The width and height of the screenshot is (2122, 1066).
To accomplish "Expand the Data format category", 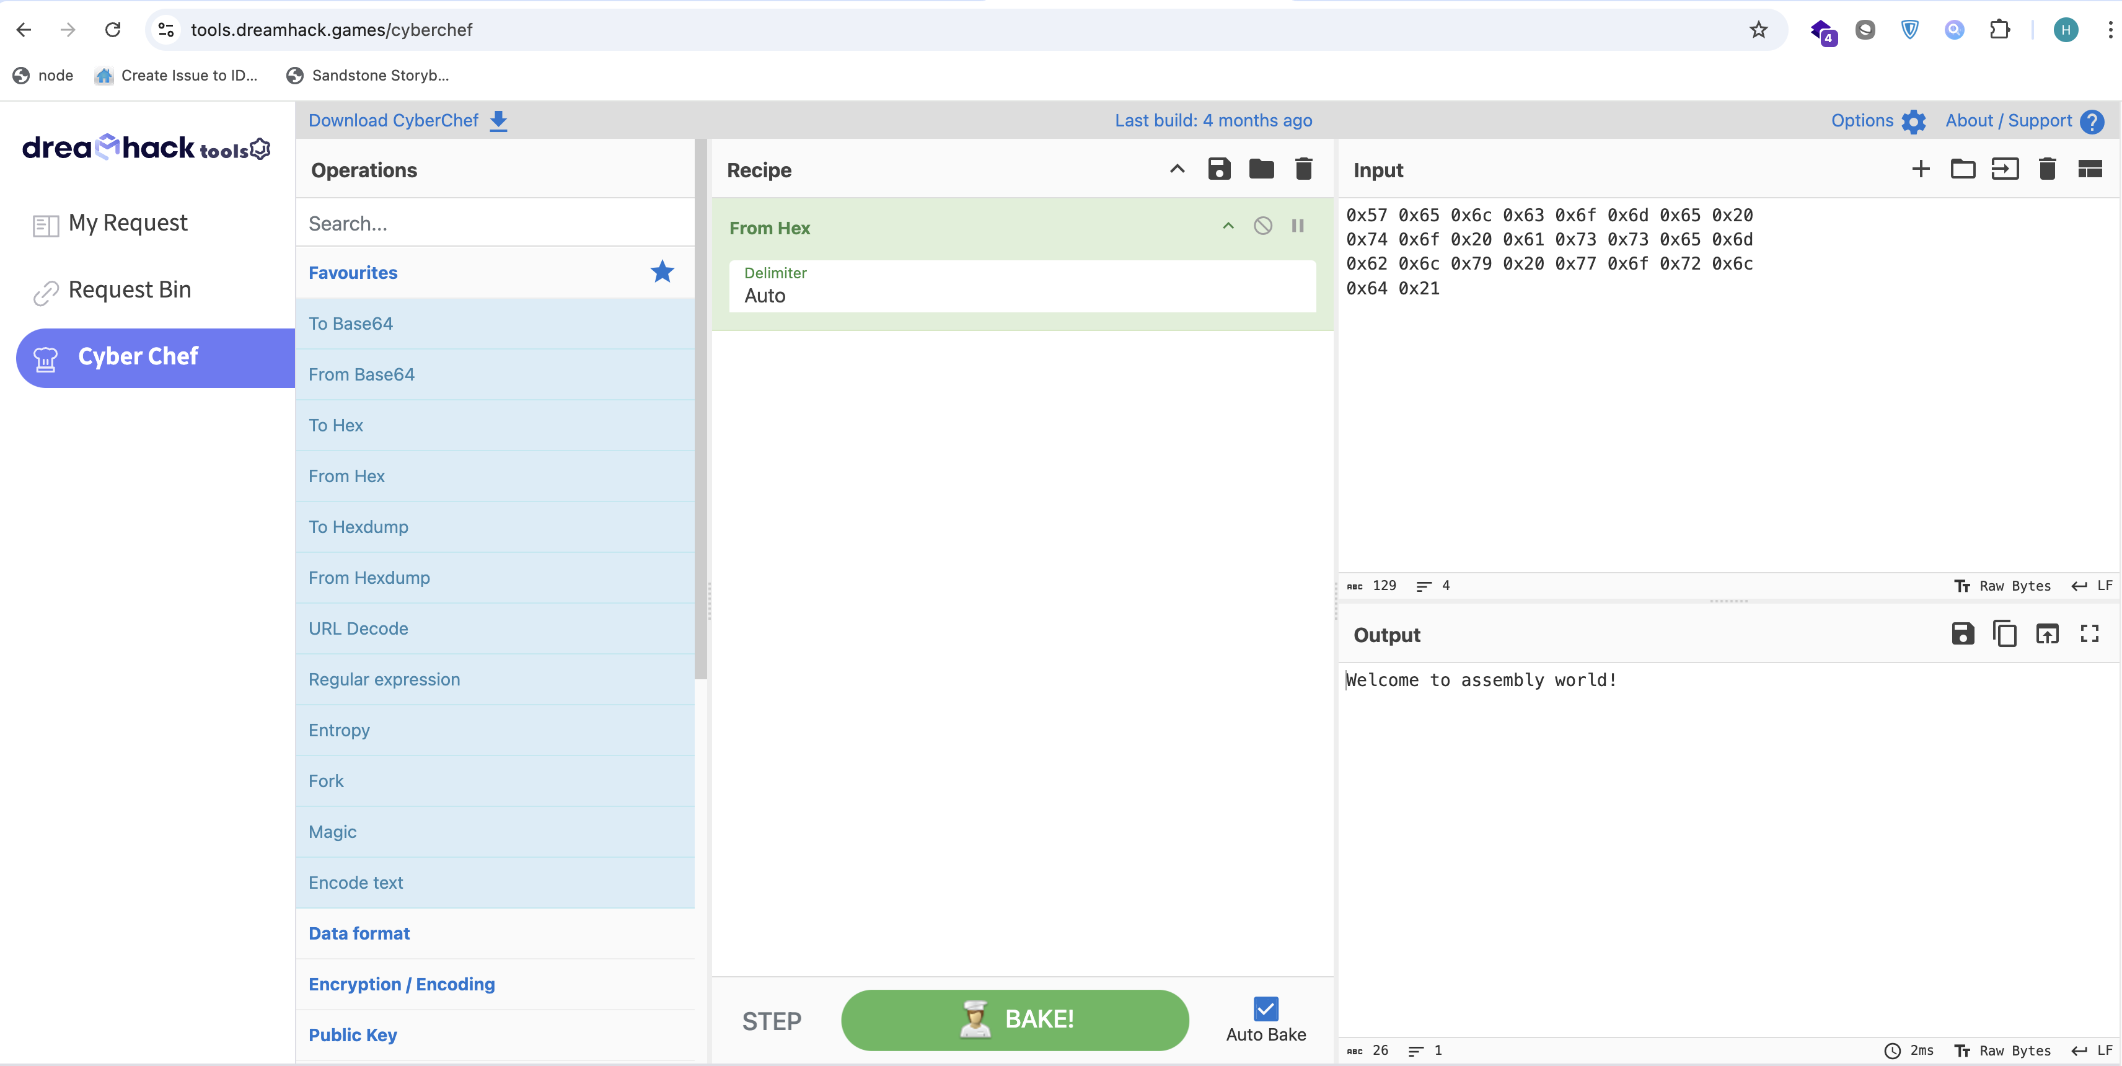I will tap(359, 933).
